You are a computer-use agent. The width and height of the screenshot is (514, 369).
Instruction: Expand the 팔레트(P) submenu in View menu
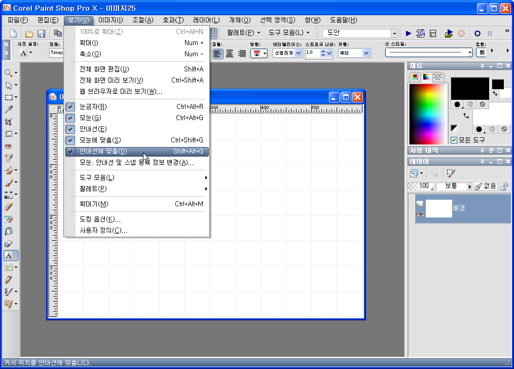[137, 189]
